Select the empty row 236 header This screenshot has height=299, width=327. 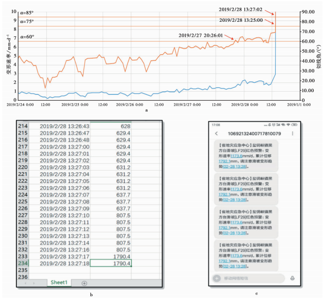pyautogui.click(x=22, y=276)
